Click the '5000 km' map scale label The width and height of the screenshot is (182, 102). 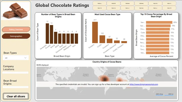[x=171, y=94]
